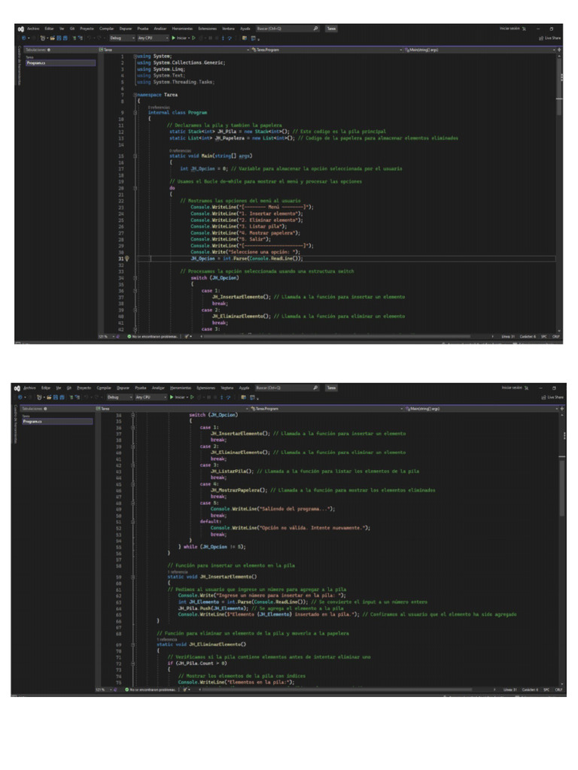
Task: Click the upper editor's vertical scrollbar
Action: click(x=558, y=83)
